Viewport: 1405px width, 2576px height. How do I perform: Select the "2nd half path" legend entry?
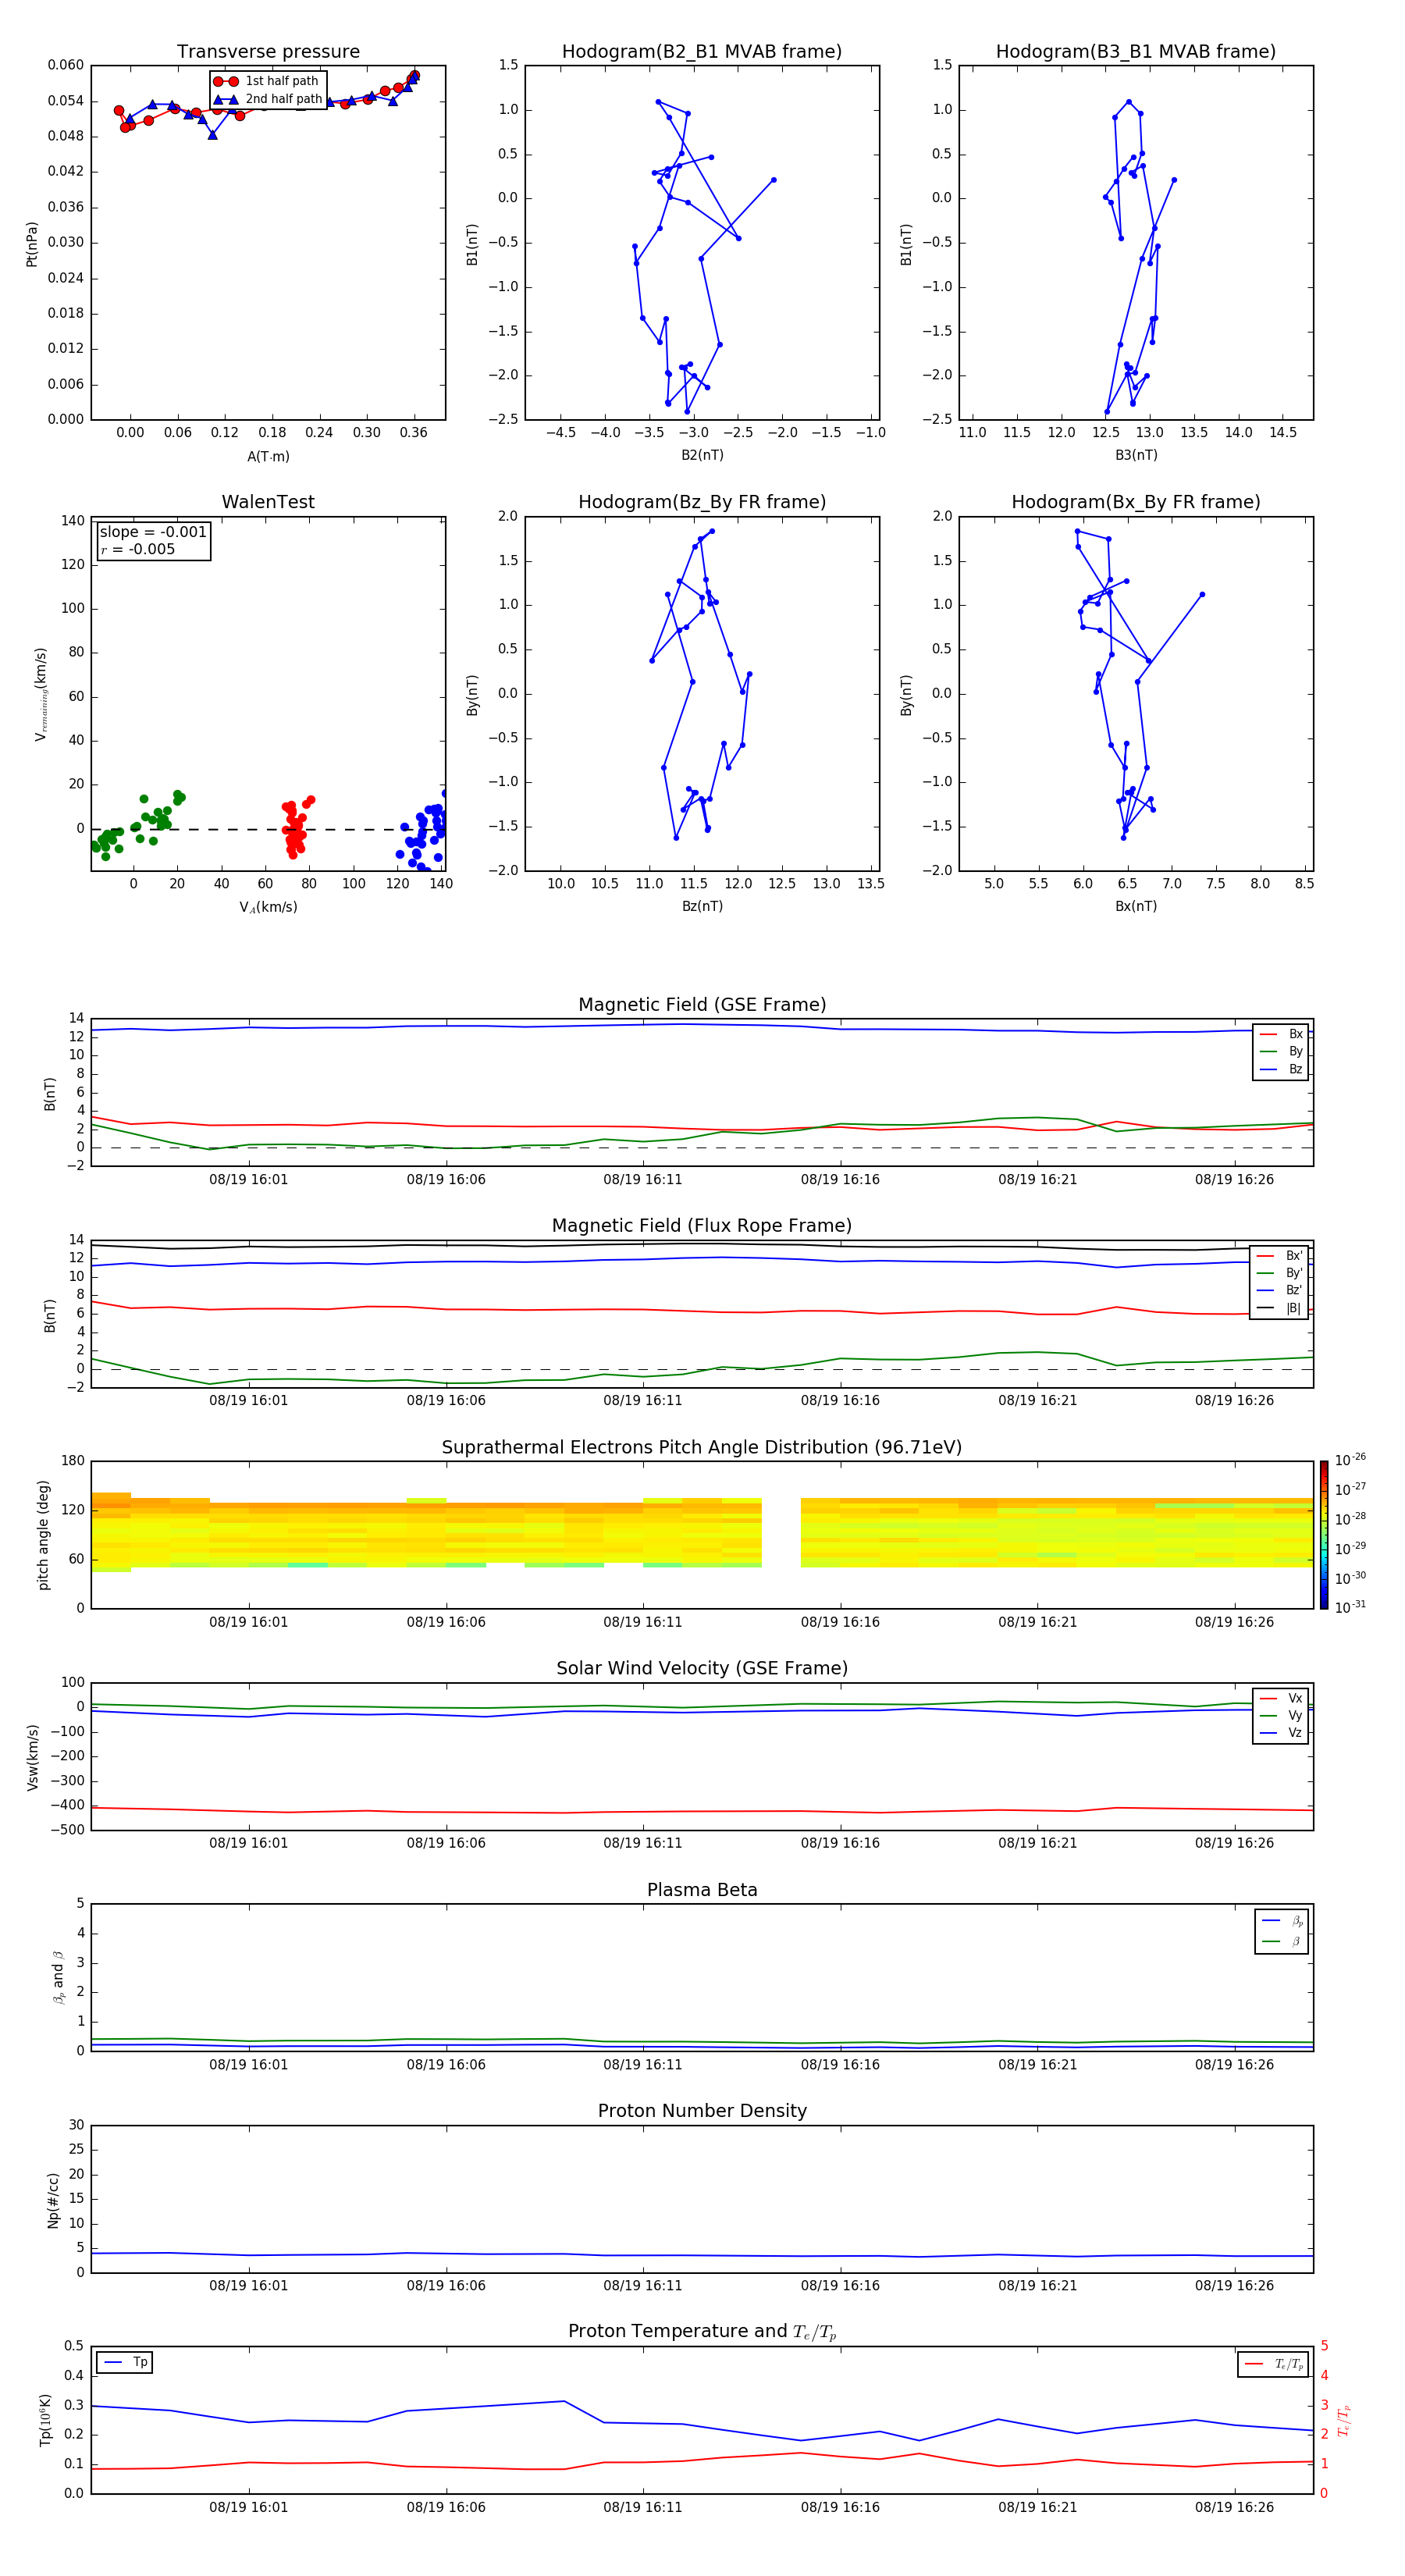[x=267, y=99]
